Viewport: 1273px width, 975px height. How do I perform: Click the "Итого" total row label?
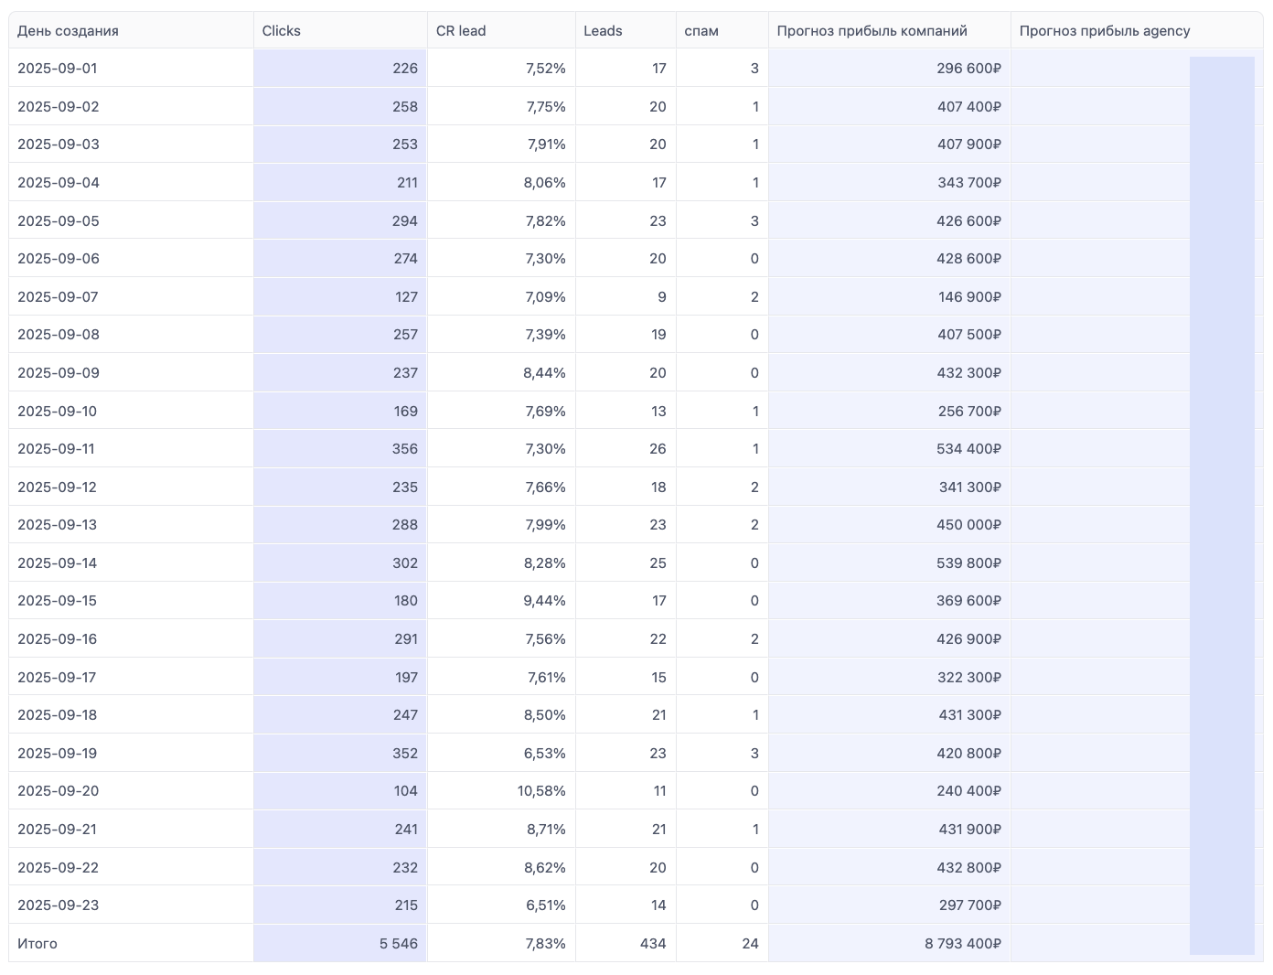37,944
